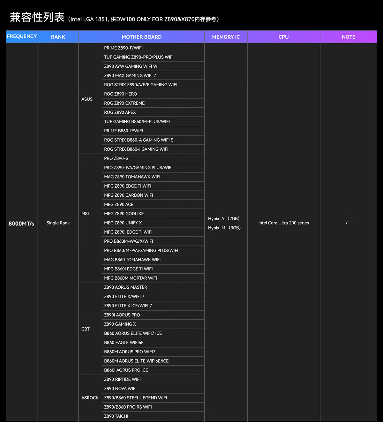Select the MSI brand cell

click(x=85, y=214)
